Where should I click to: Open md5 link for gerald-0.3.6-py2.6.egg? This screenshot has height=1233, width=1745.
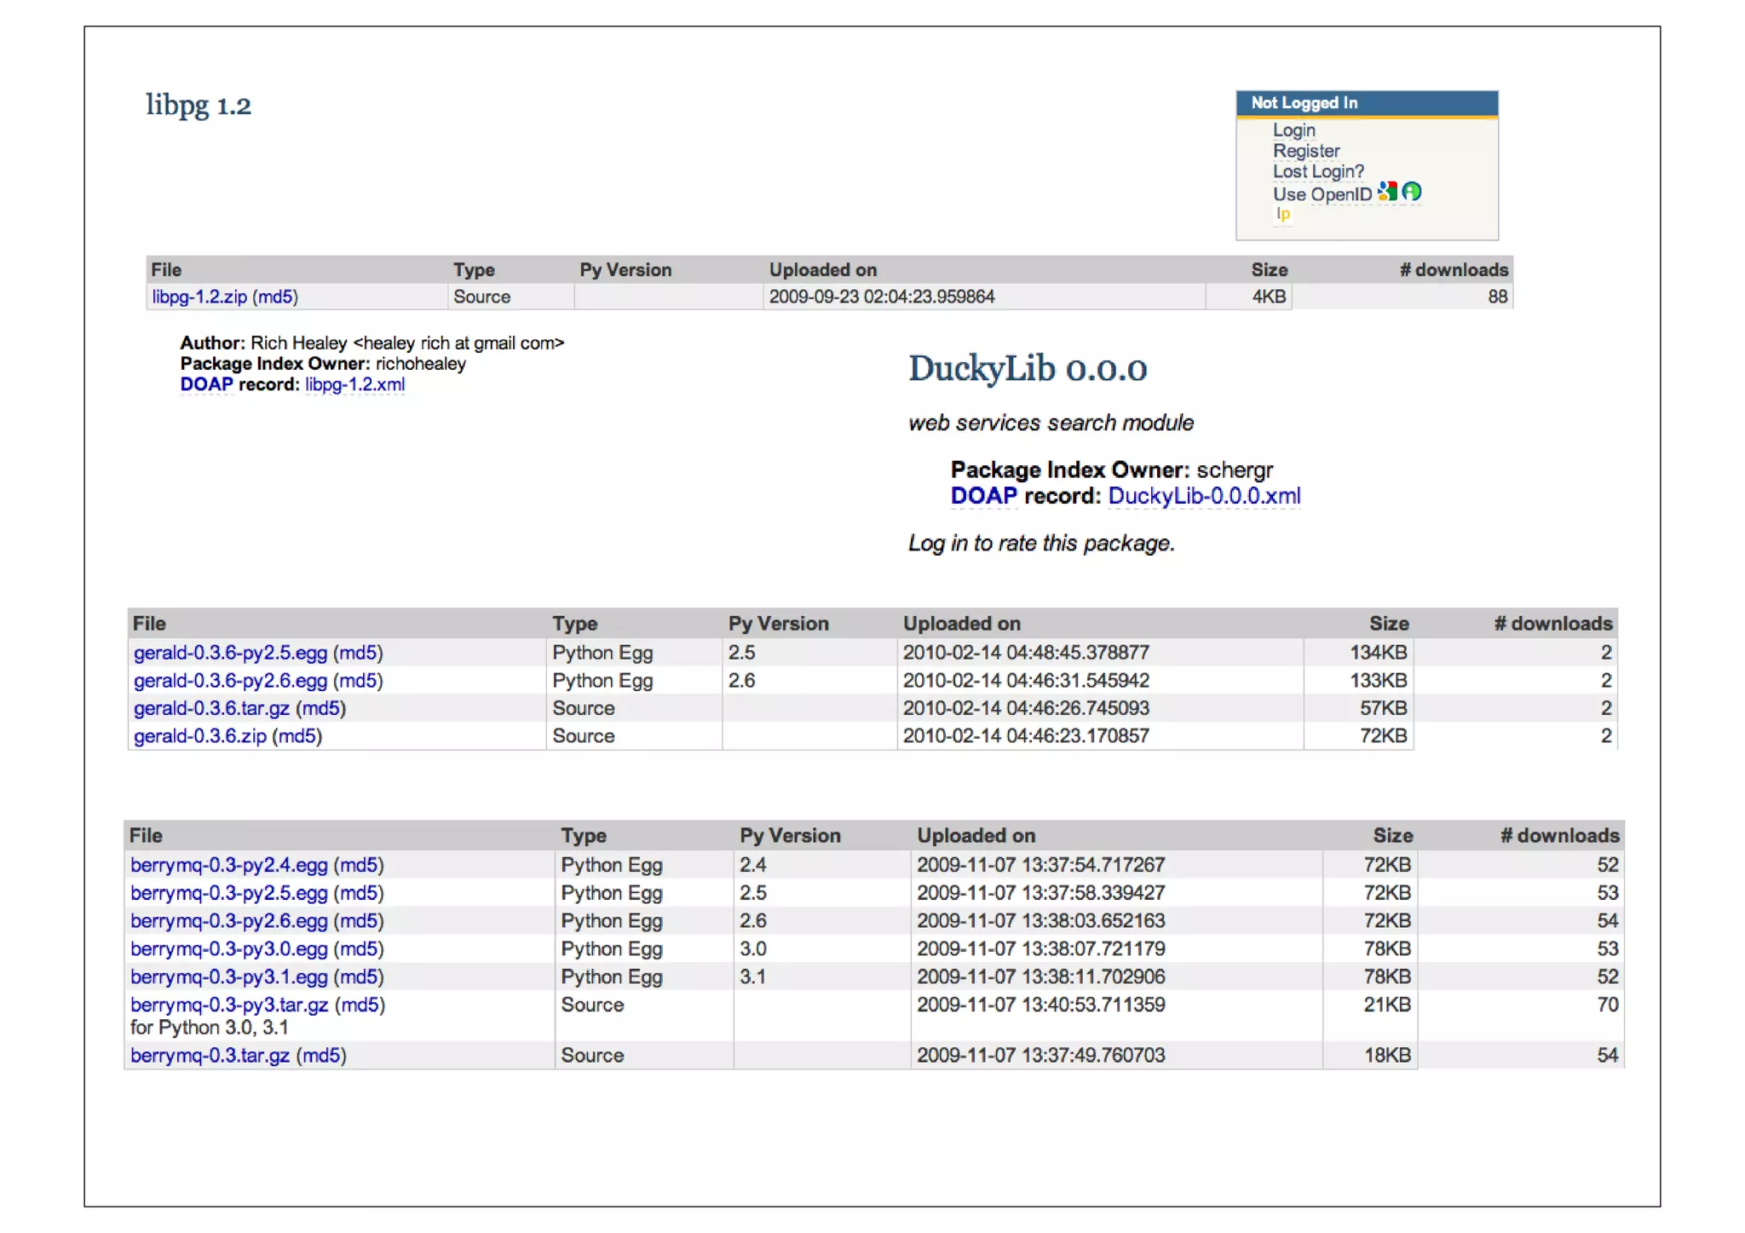click(358, 681)
